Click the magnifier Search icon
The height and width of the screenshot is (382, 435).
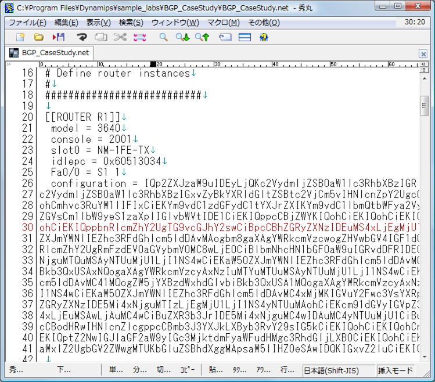[164, 37]
